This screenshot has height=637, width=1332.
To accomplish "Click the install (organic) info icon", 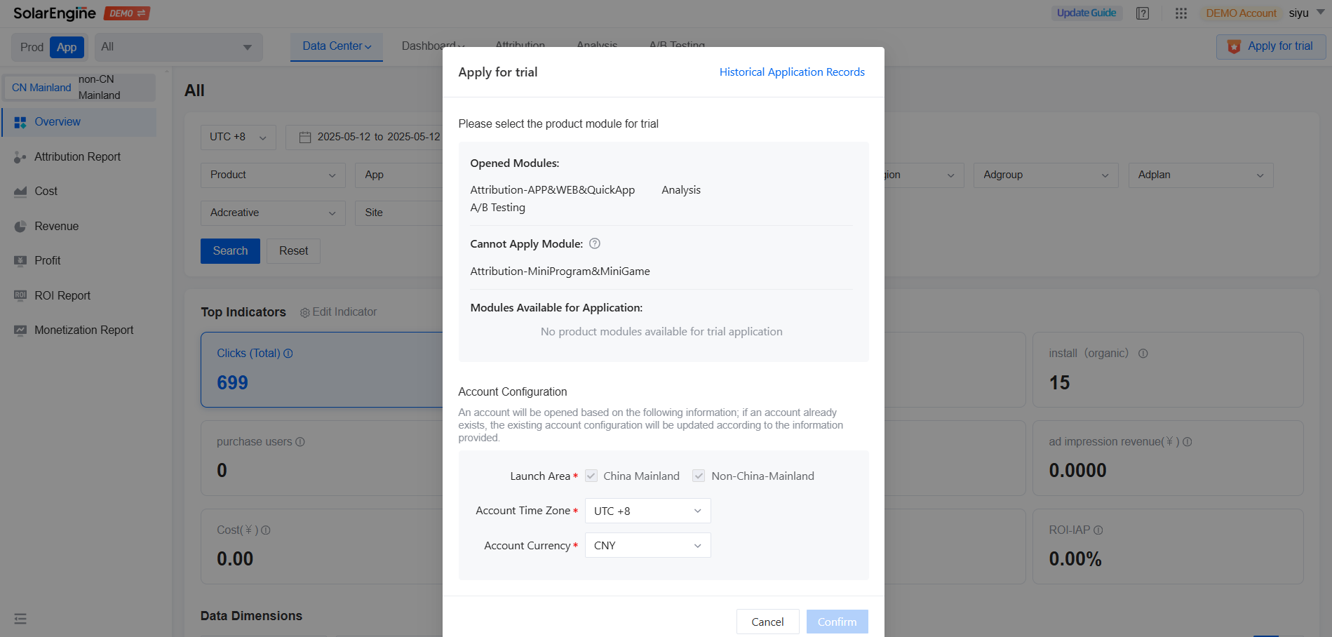I will pyautogui.click(x=1143, y=354).
